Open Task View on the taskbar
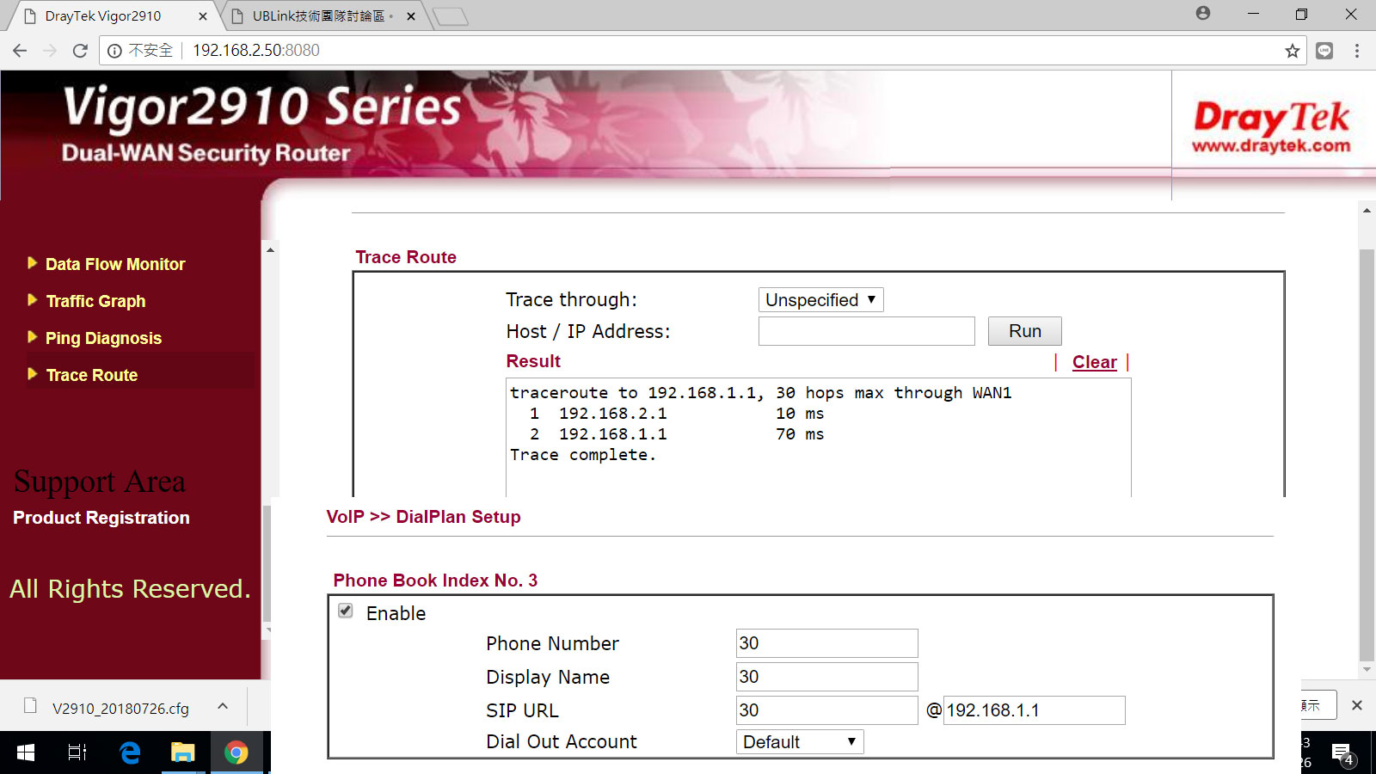Screen dimensions: 1376x774 (77, 752)
